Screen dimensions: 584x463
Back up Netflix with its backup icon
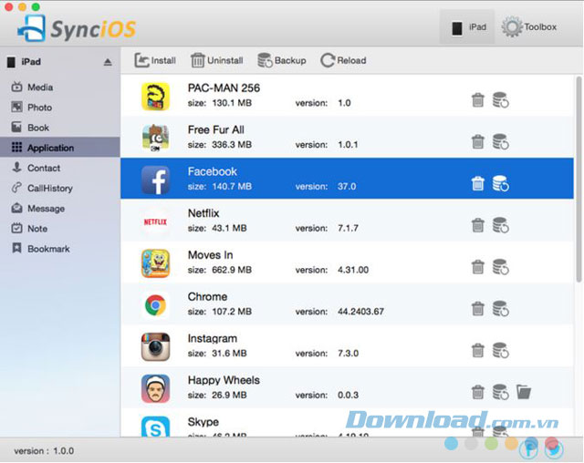501,225
